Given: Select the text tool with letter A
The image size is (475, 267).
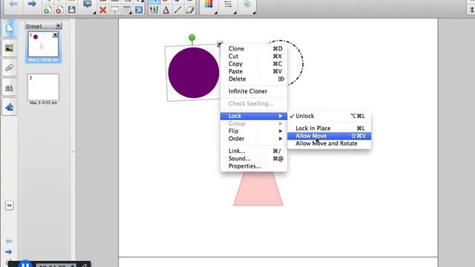Looking at the screenshot, I should [x=166, y=10].
